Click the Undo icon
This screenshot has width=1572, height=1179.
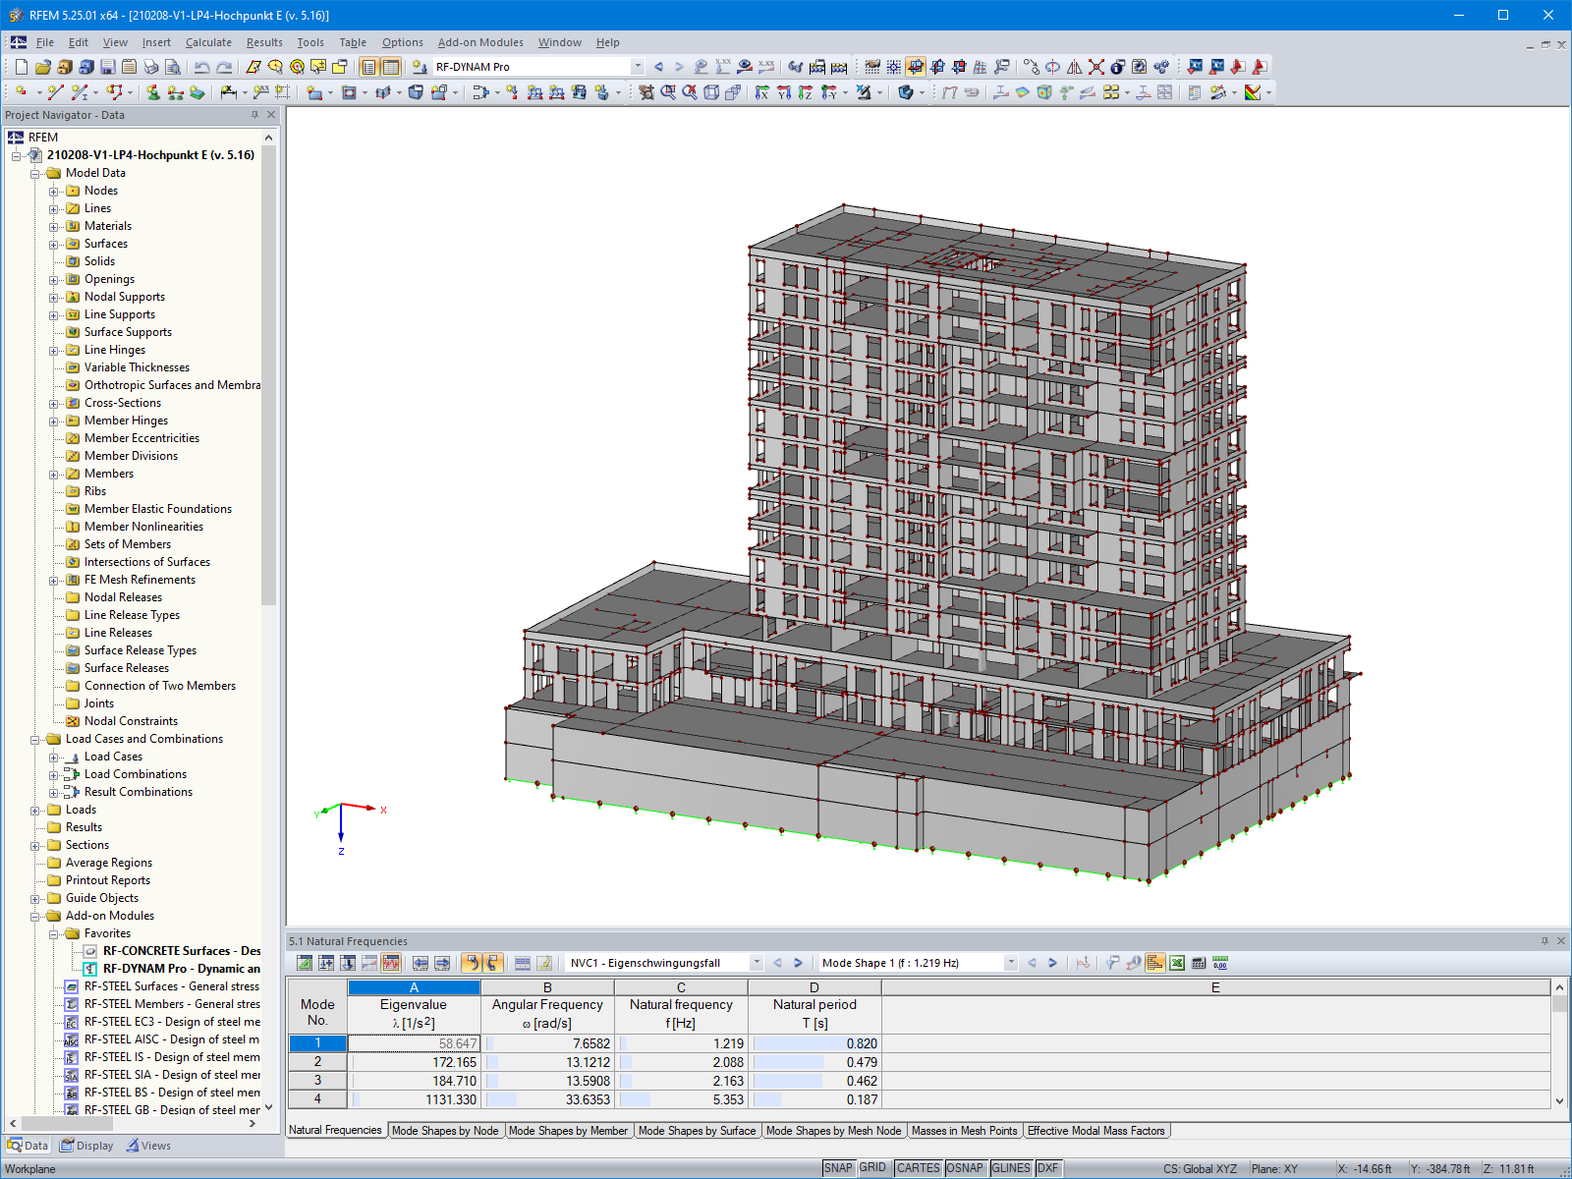click(x=202, y=67)
